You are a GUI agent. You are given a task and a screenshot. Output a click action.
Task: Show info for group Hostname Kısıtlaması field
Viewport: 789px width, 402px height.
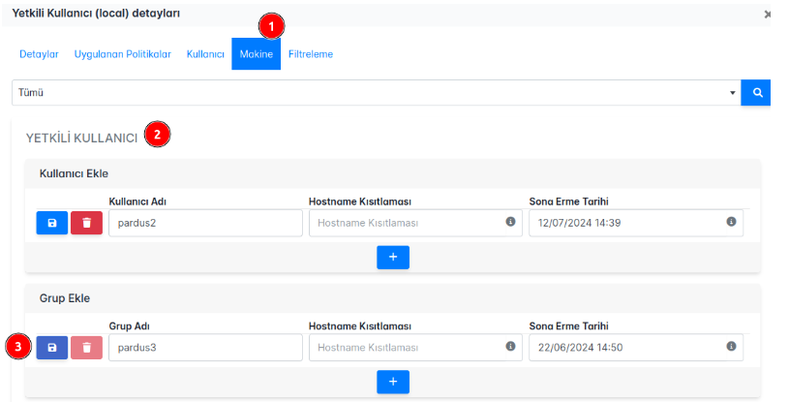511,346
